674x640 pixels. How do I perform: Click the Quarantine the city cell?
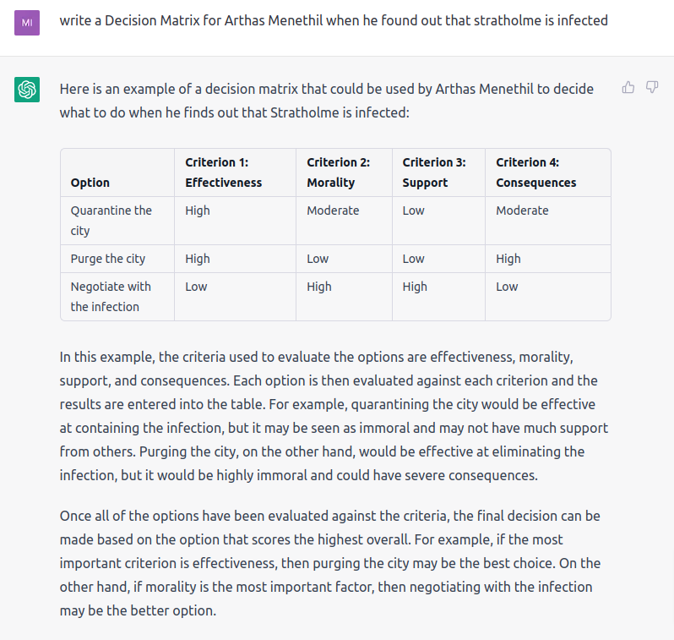(x=111, y=221)
